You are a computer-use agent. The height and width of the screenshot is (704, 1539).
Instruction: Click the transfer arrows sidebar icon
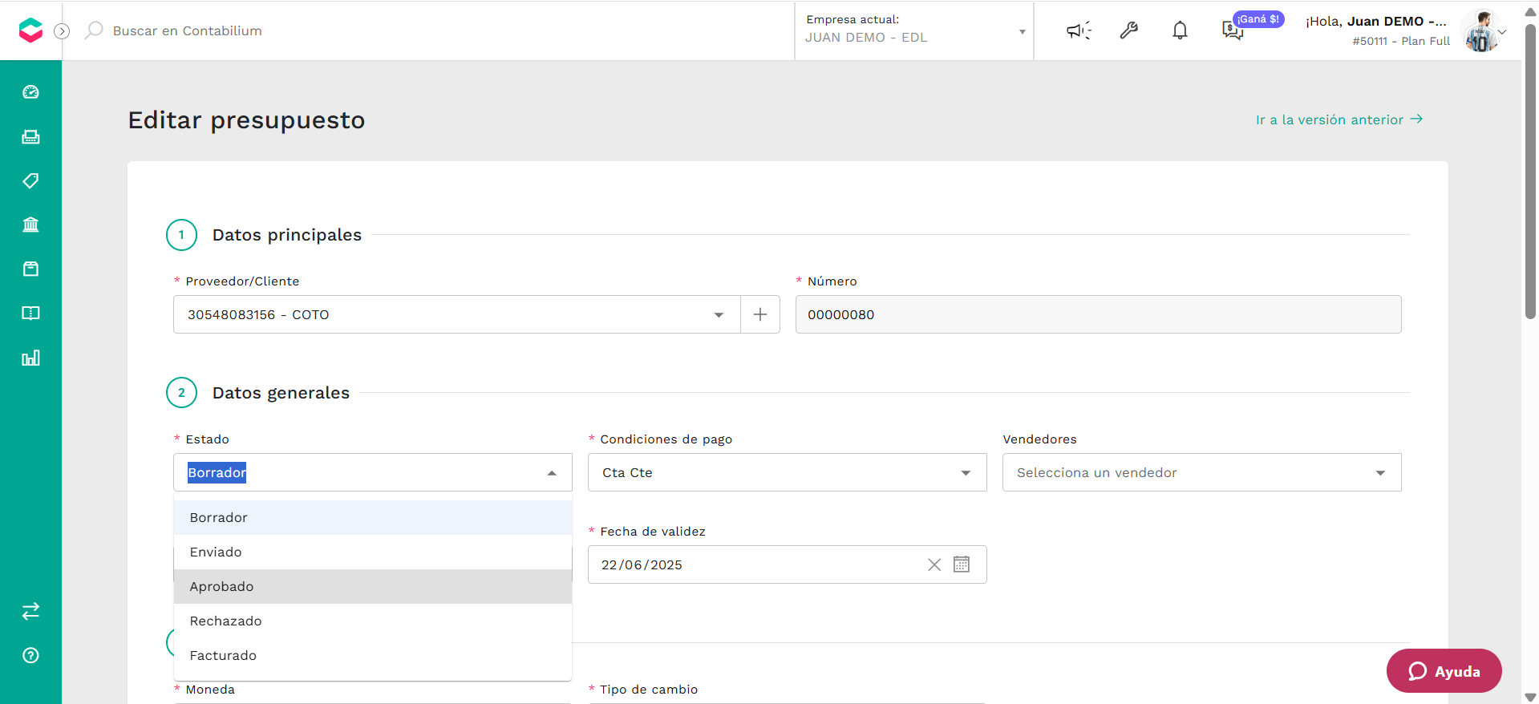point(30,611)
